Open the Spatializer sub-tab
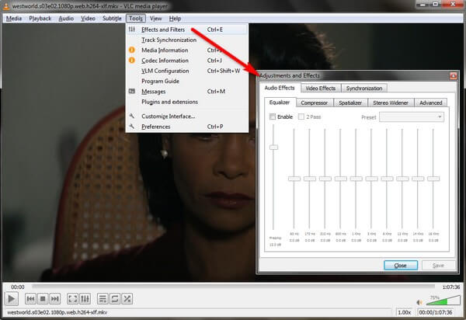The image size is (466, 320). [x=350, y=103]
